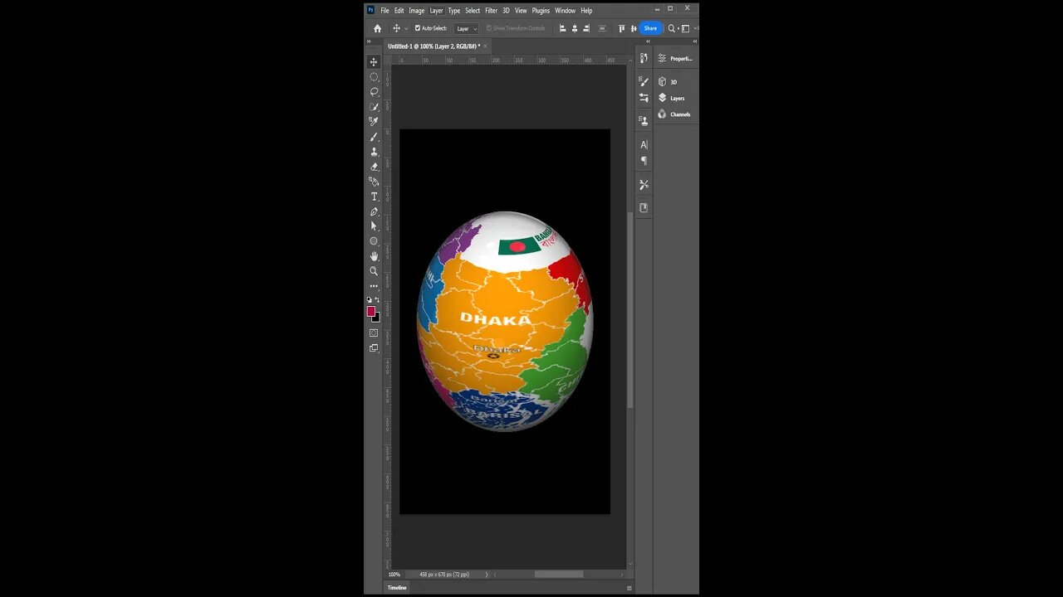Open the workspace switcher icon
The width and height of the screenshot is (1063, 597).
click(685, 28)
